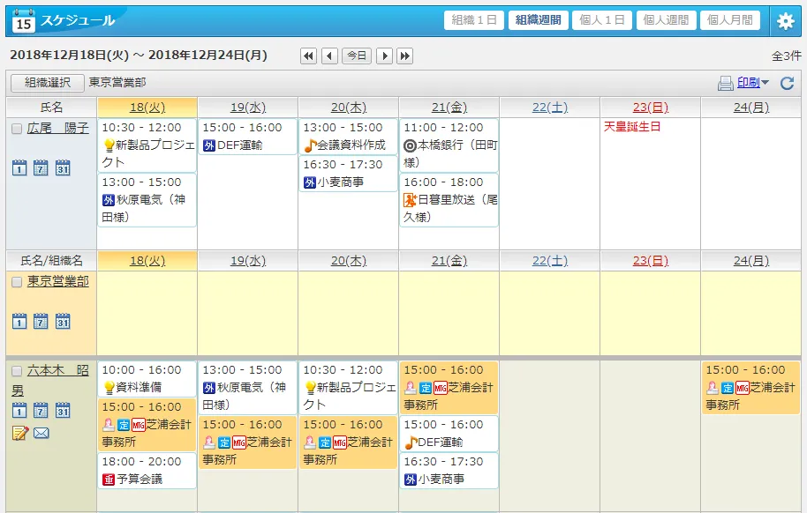Open 31-day calendar icon for 東京営業部
This screenshot has width=807, height=513.
coord(63,321)
